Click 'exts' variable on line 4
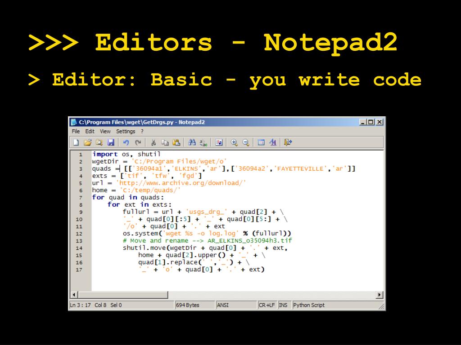The image size is (461, 345). 99,176
